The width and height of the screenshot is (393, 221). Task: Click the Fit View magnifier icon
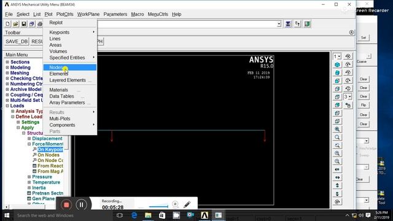(x=337, y=129)
